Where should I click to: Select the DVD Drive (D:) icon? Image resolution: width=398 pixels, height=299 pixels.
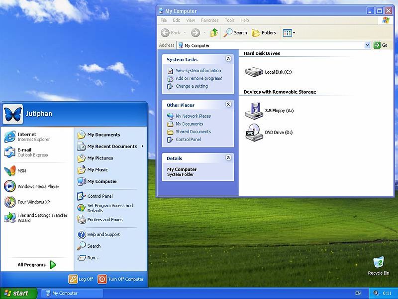(x=269, y=132)
